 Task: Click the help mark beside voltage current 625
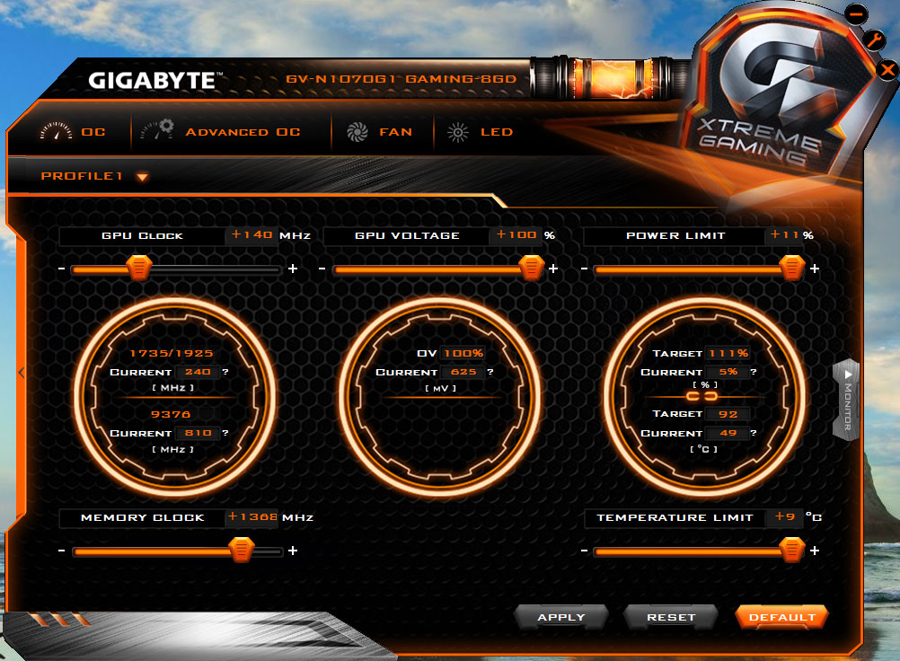pyautogui.click(x=490, y=372)
